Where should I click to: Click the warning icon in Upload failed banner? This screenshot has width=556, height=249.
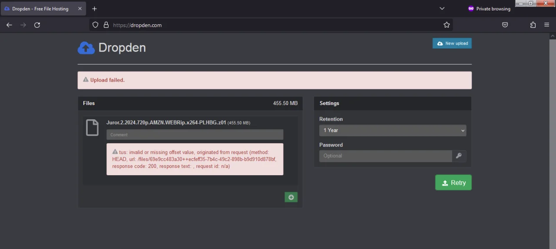86,80
